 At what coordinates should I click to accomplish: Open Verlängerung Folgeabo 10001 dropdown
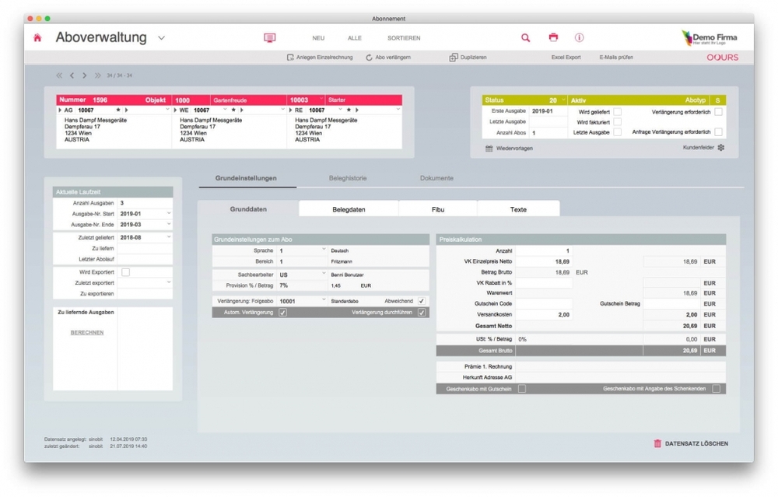324,300
